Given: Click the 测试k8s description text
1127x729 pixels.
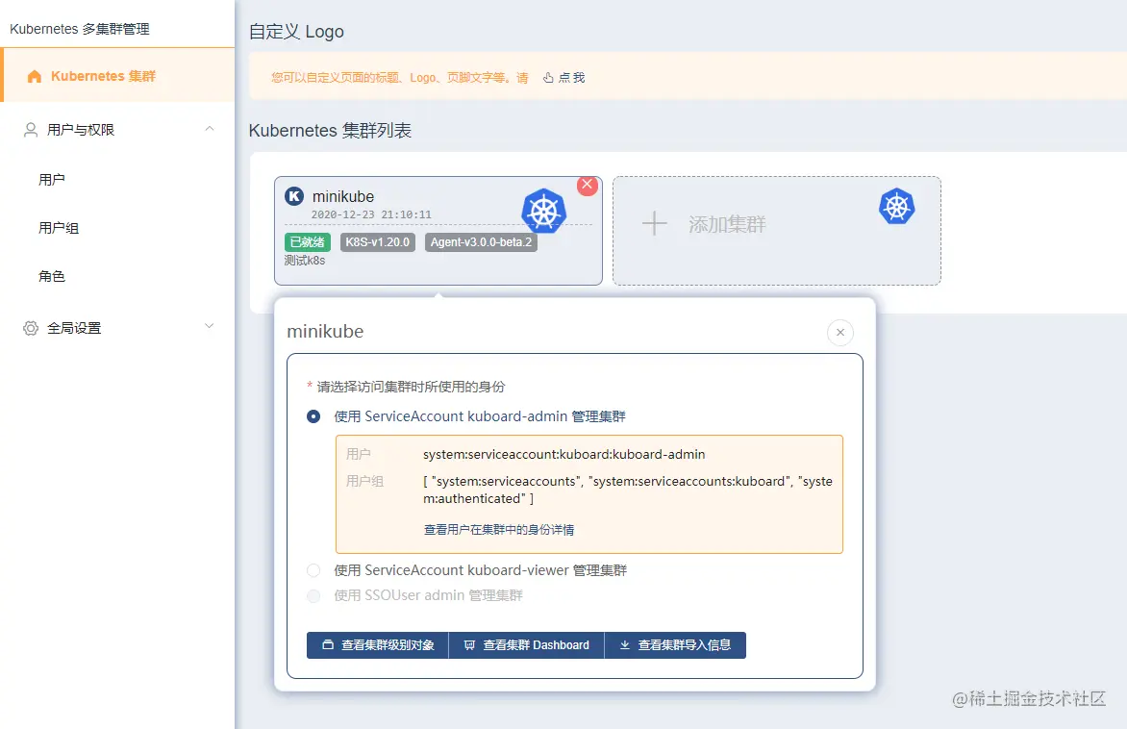Looking at the screenshot, I should coord(305,261).
